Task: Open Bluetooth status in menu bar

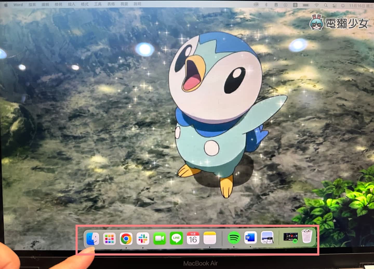Action: pos(266,5)
